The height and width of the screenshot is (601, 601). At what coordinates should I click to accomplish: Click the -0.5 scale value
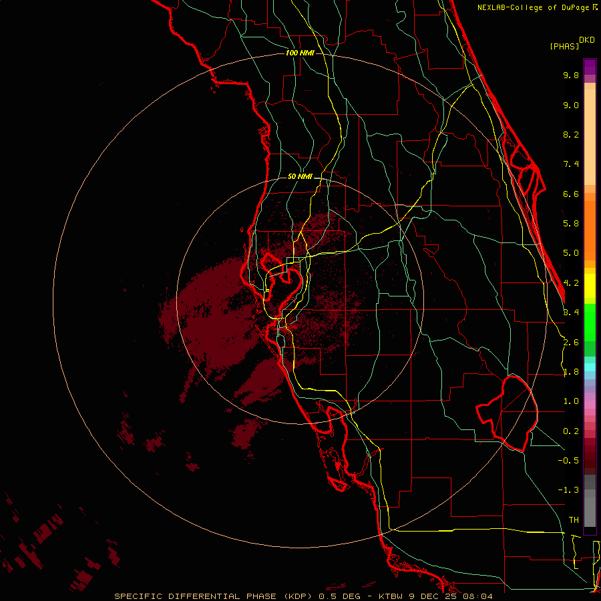[568, 461]
